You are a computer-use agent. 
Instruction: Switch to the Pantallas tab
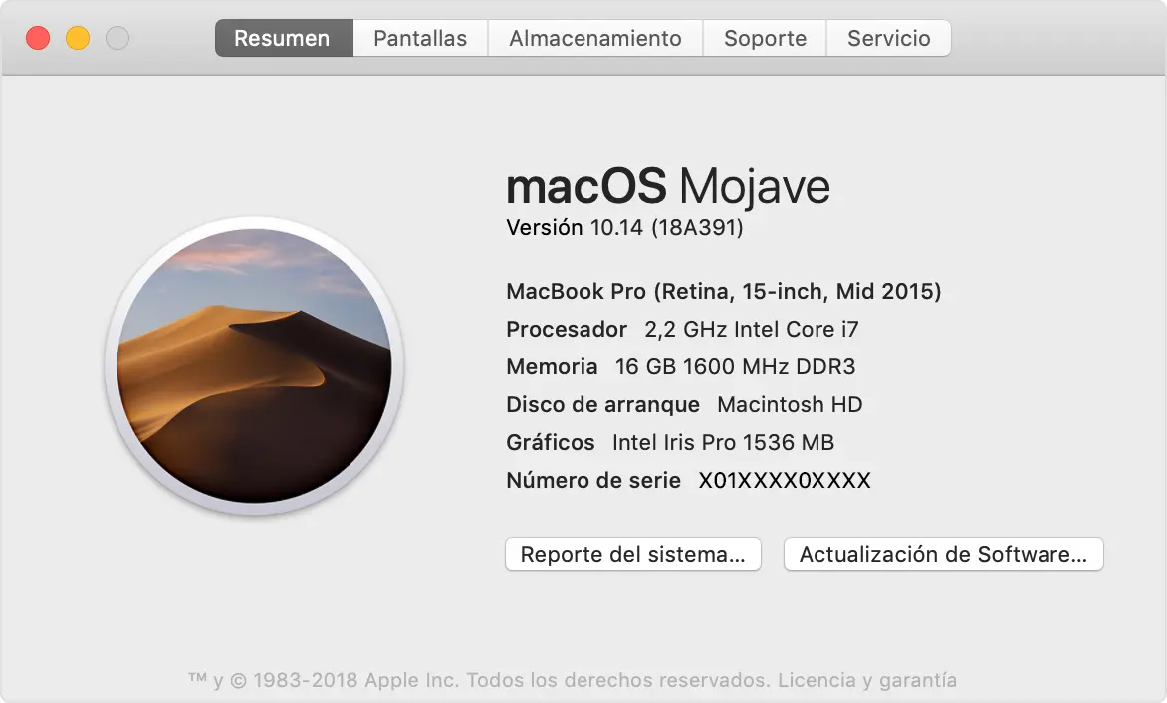pyautogui.click(x=419, y=38)
